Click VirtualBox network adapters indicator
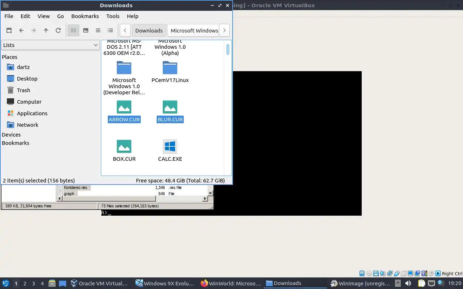Viewport: 463px width, 289px height. click(390, 273)
